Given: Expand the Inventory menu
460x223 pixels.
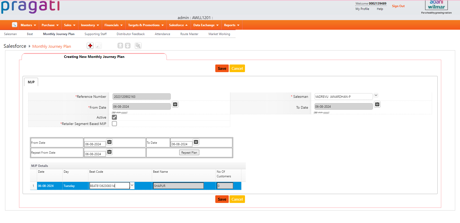Looking at the screenshot, I should tap(90, 25).
